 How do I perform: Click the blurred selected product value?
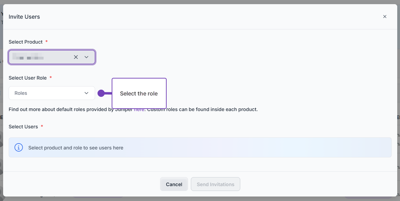pyautogui.click(x=28, y=56)
